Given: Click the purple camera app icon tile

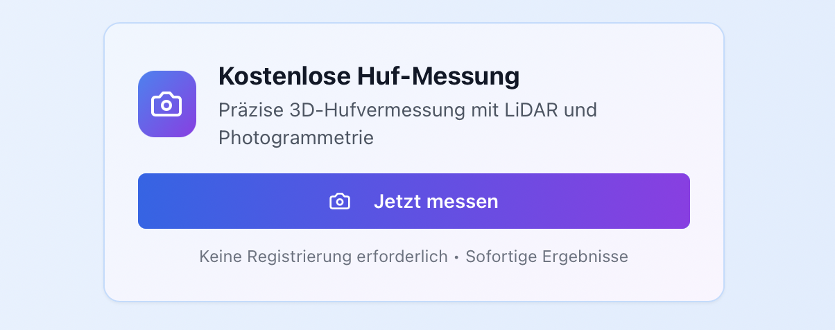Looking at the screenshot, I should click(x=167, y=104).
